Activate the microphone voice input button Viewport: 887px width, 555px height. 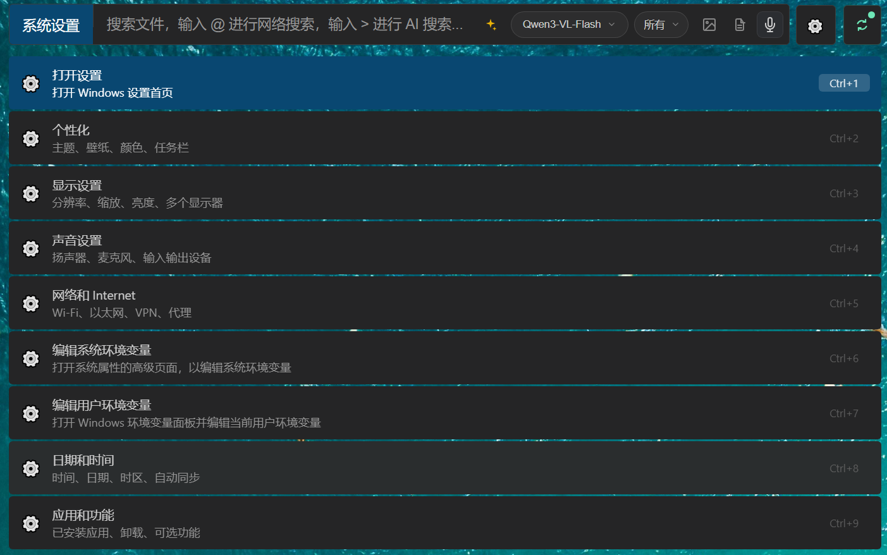770,25
